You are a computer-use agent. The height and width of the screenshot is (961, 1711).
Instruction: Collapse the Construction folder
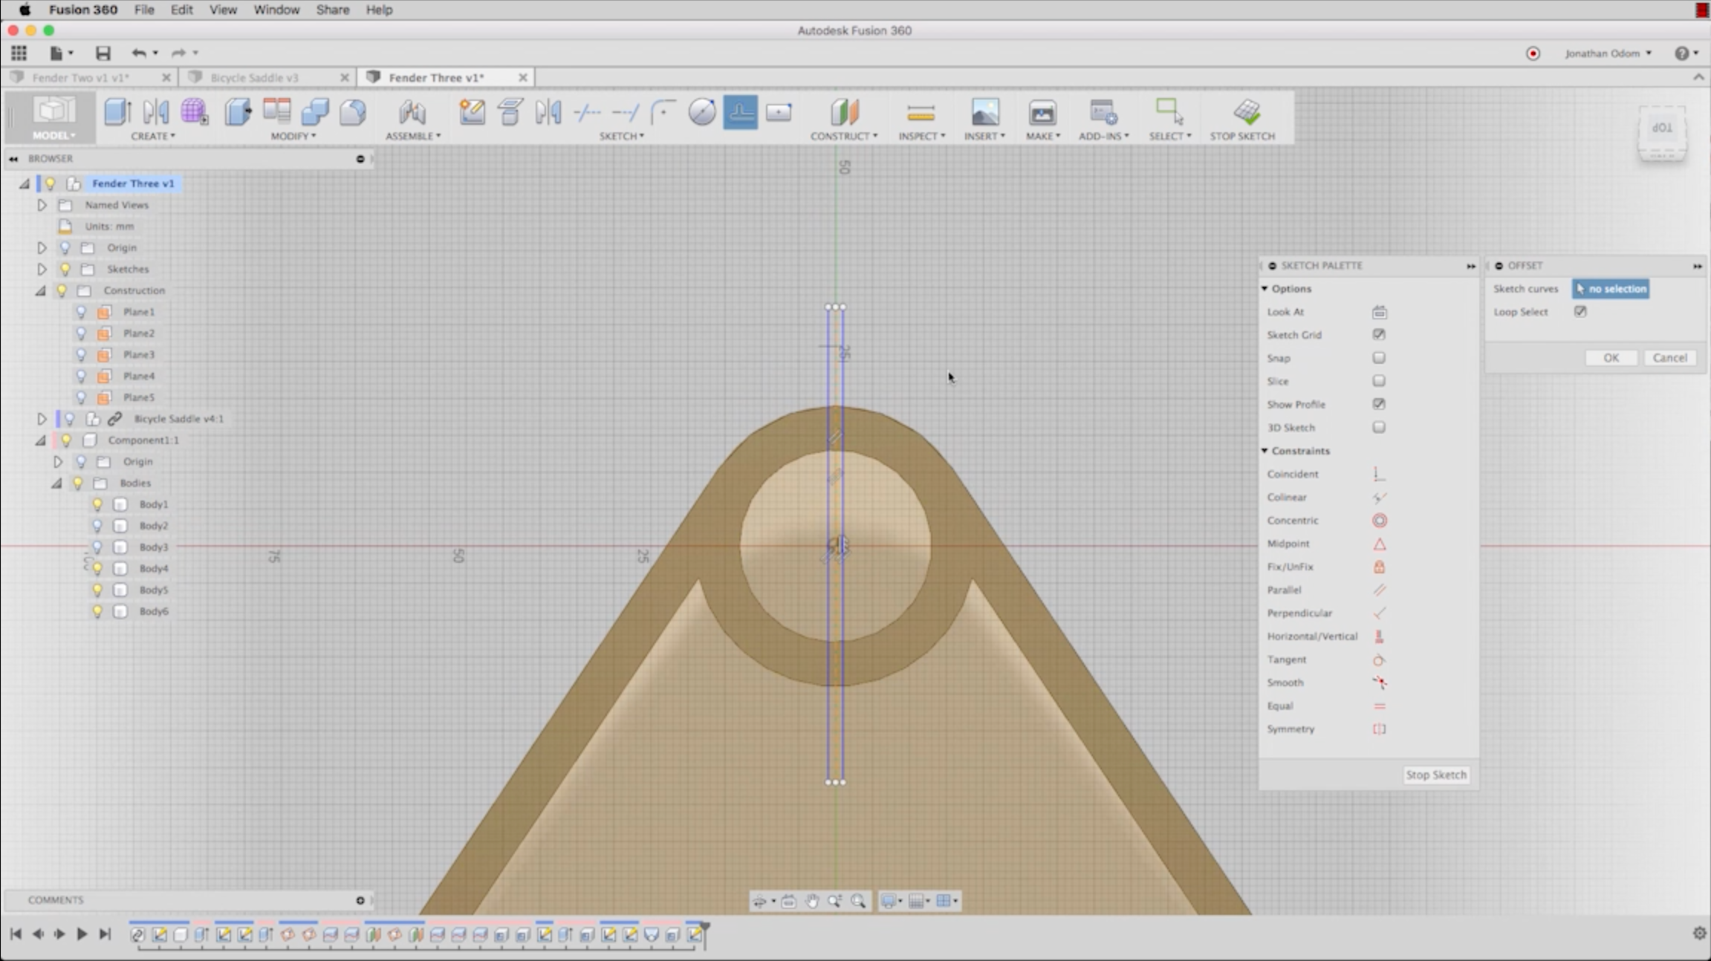pos(41,290)
